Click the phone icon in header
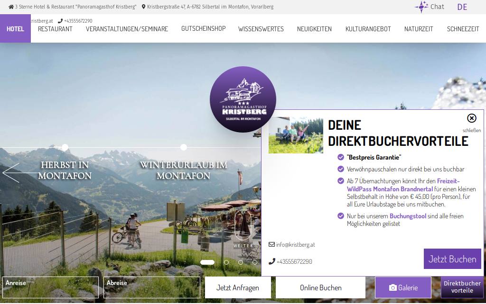Screen dimensions: 486x304 click(x=60, y=21)
